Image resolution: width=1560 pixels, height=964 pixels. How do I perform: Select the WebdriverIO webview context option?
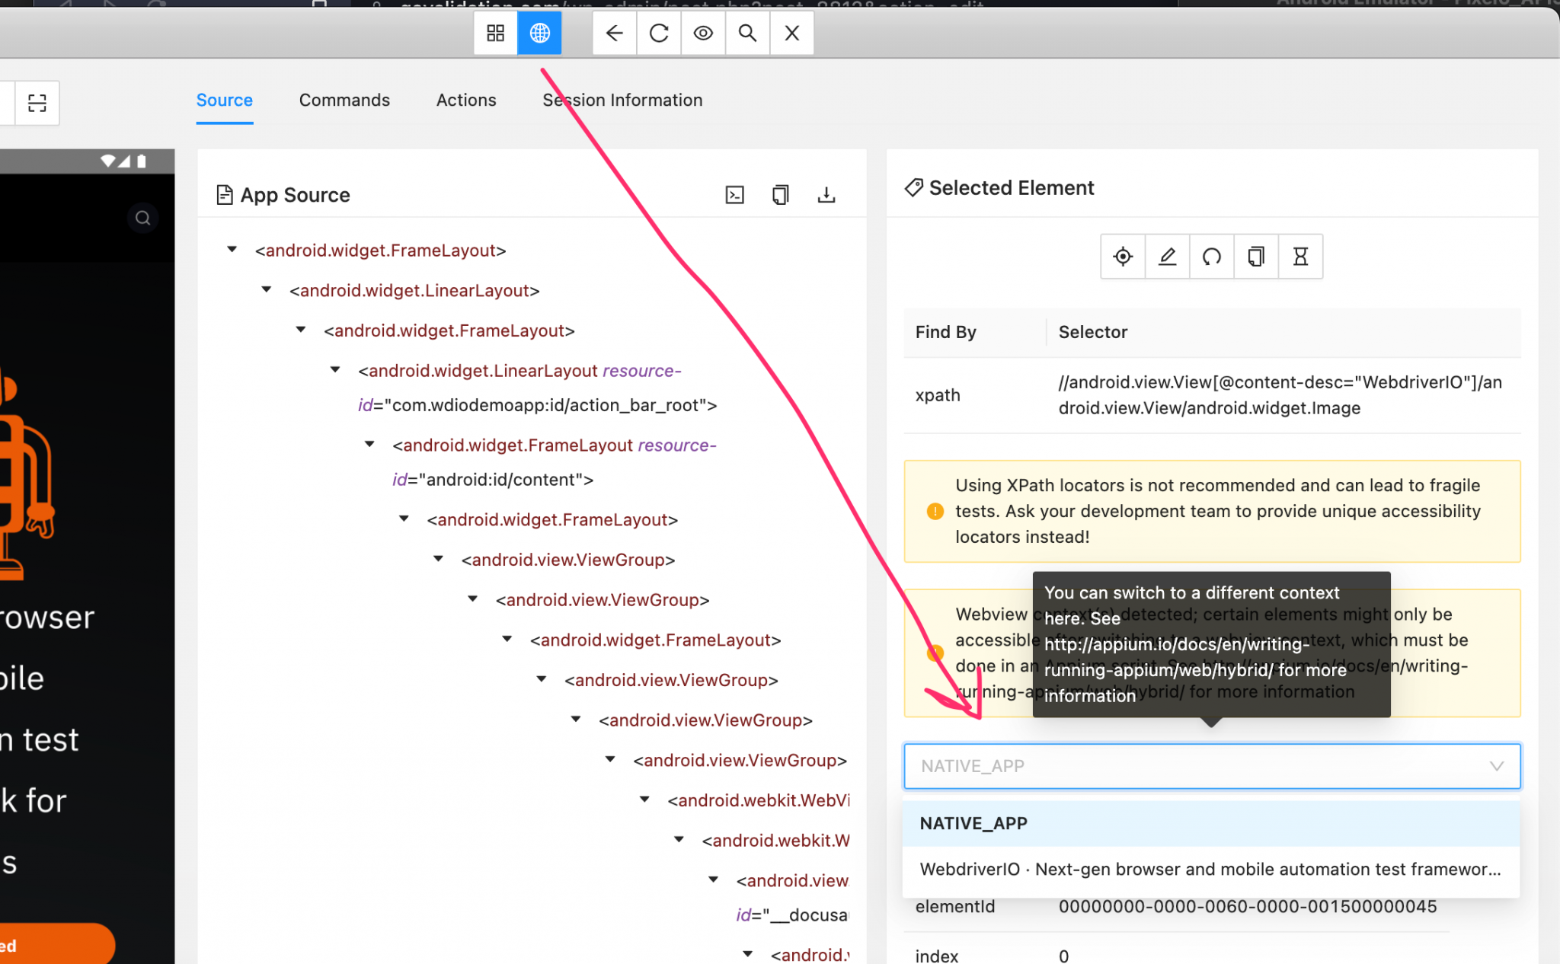click(1211, 869)
